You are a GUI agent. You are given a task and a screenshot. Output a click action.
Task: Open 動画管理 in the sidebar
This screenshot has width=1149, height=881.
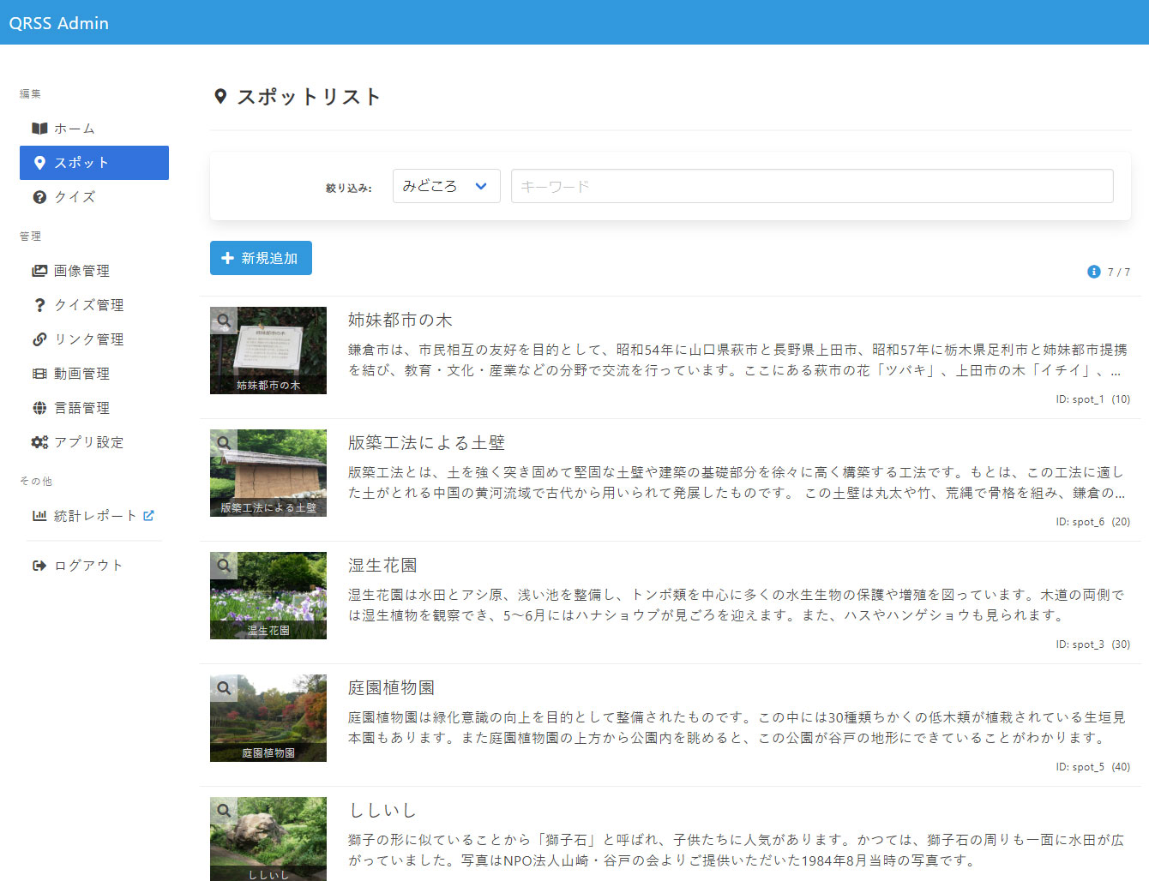point(81,374)
